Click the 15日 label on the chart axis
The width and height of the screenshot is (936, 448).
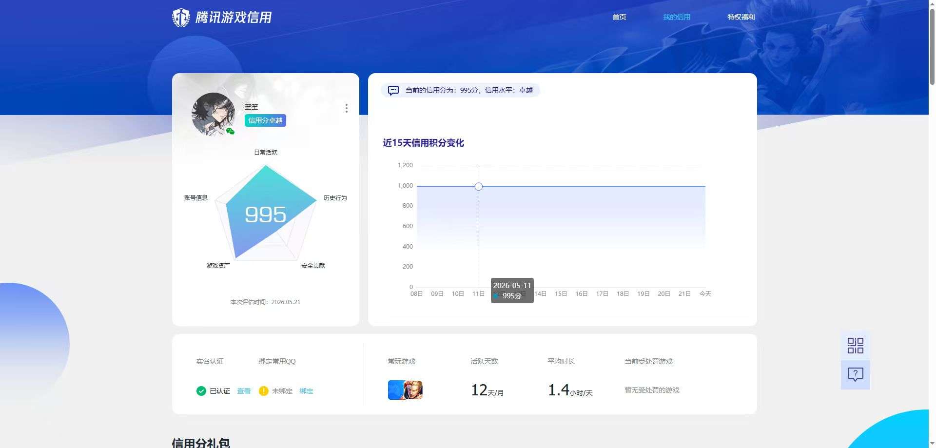561,293
